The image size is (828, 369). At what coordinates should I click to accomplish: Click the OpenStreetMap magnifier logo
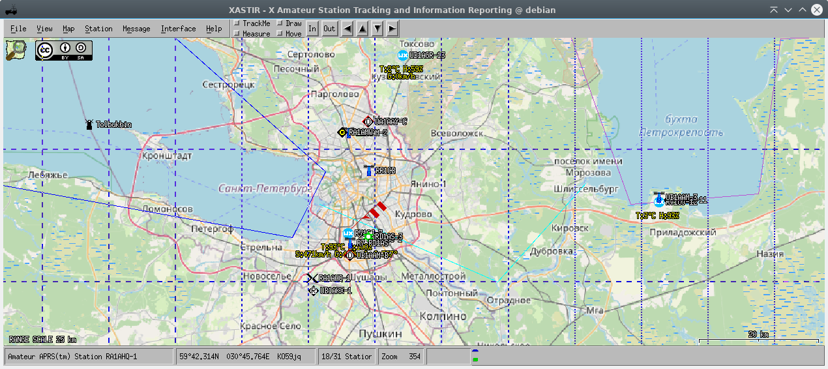point(16,50)
